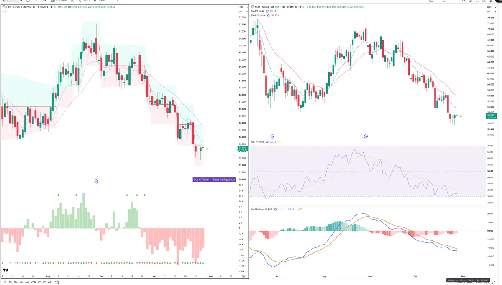Image resolution: width=502 pixels, height=285 pixels.
Task: Click the purple event marker on the left chart
Action: (96, 181)
